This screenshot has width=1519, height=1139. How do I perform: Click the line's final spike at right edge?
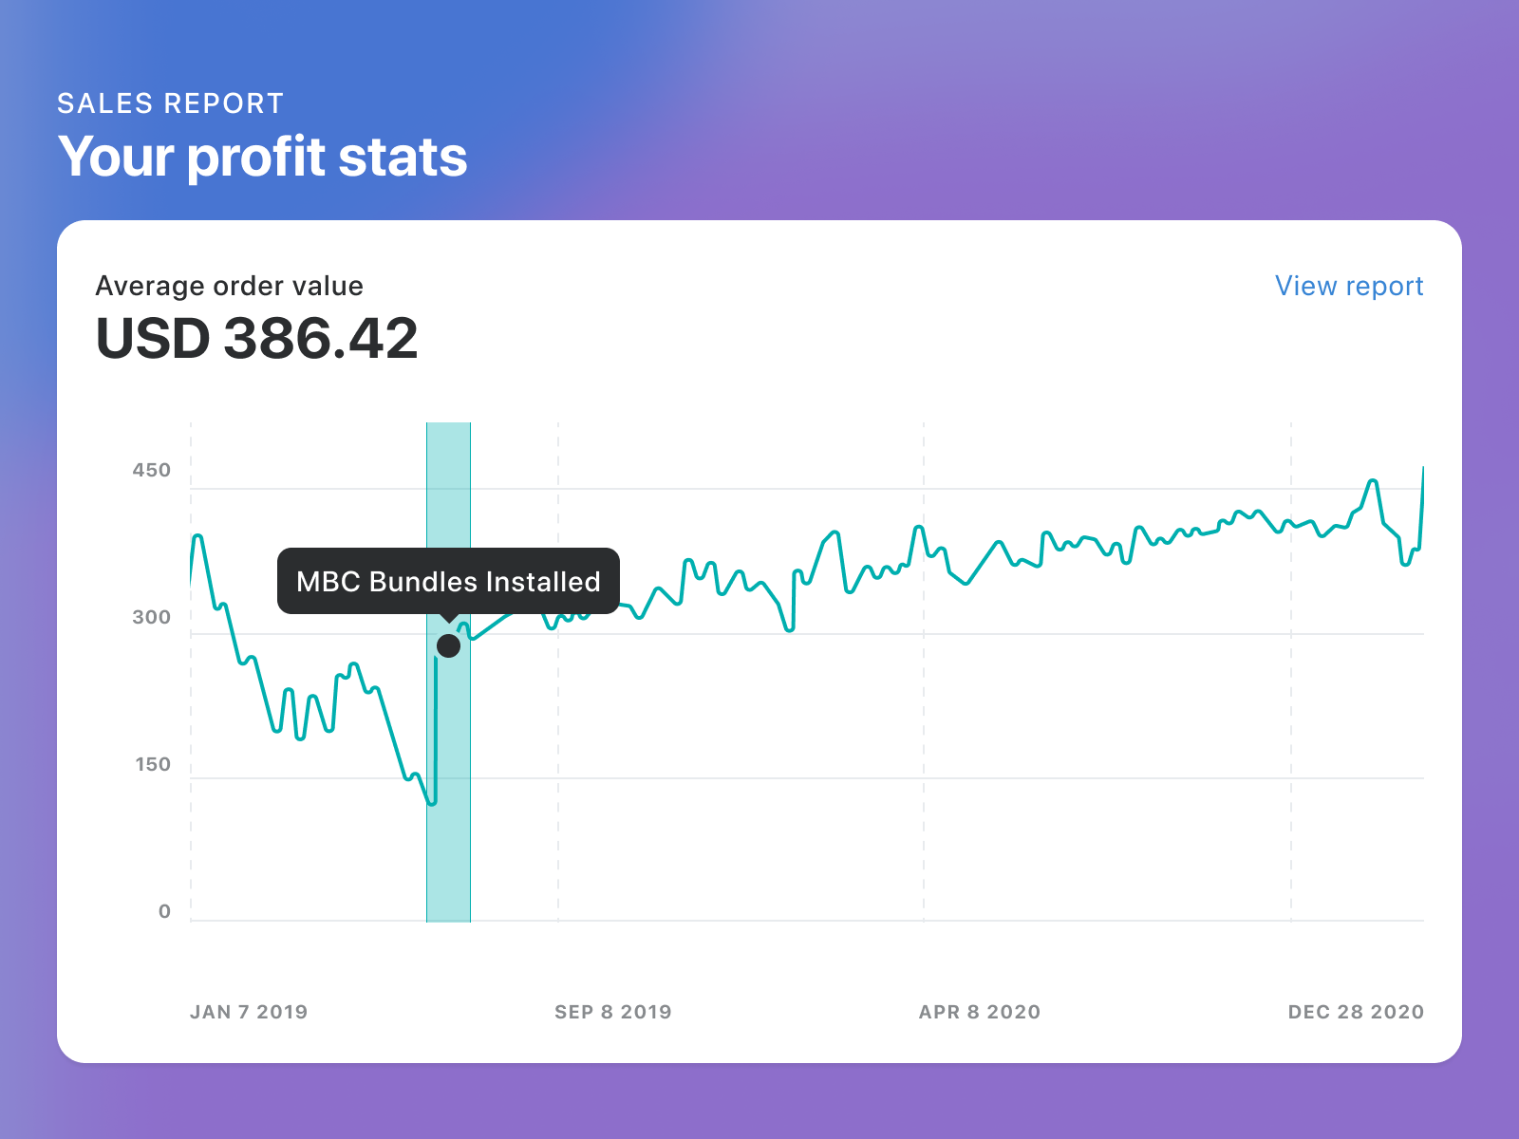pyautogui.click(x=1422, y=469)
